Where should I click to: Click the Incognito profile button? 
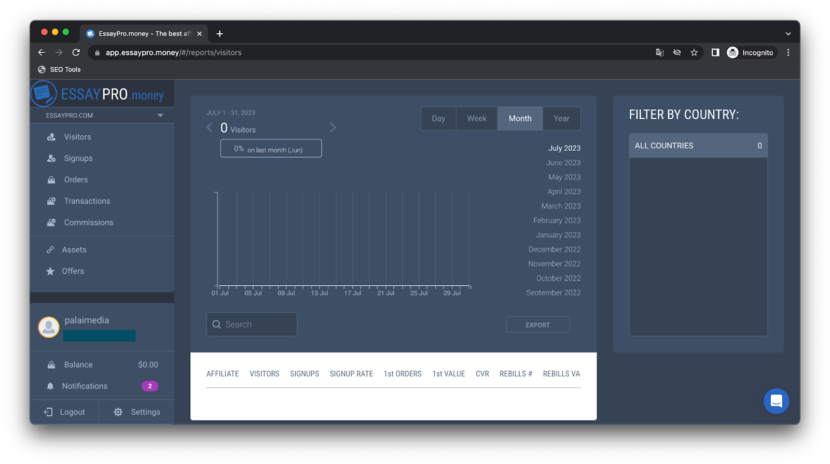pos(751,52)
